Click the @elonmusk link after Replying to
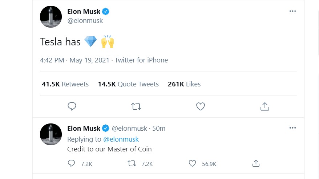 coord(121,139)
